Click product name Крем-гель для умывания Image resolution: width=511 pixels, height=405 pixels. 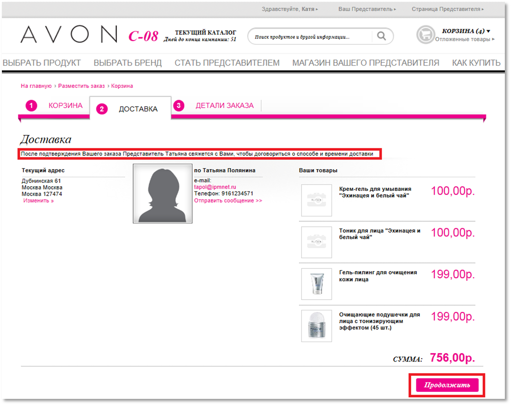point(375,192)
